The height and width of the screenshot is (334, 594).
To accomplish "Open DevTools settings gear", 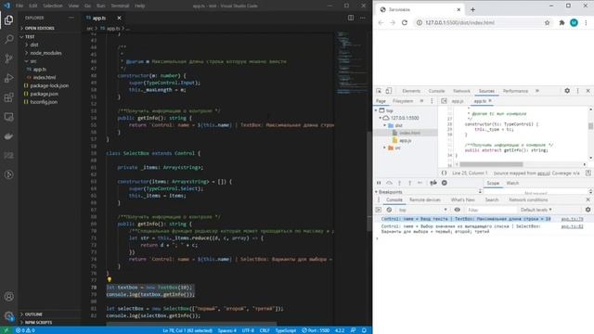I will point(567,91).
